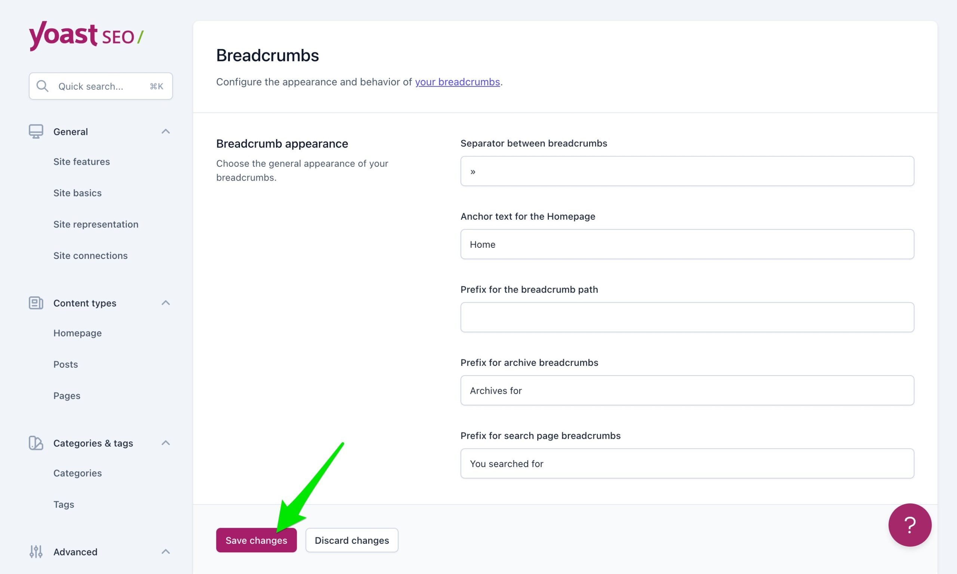
Task: Click the magnifier in Quick search
Action: [x=42, y=86]
